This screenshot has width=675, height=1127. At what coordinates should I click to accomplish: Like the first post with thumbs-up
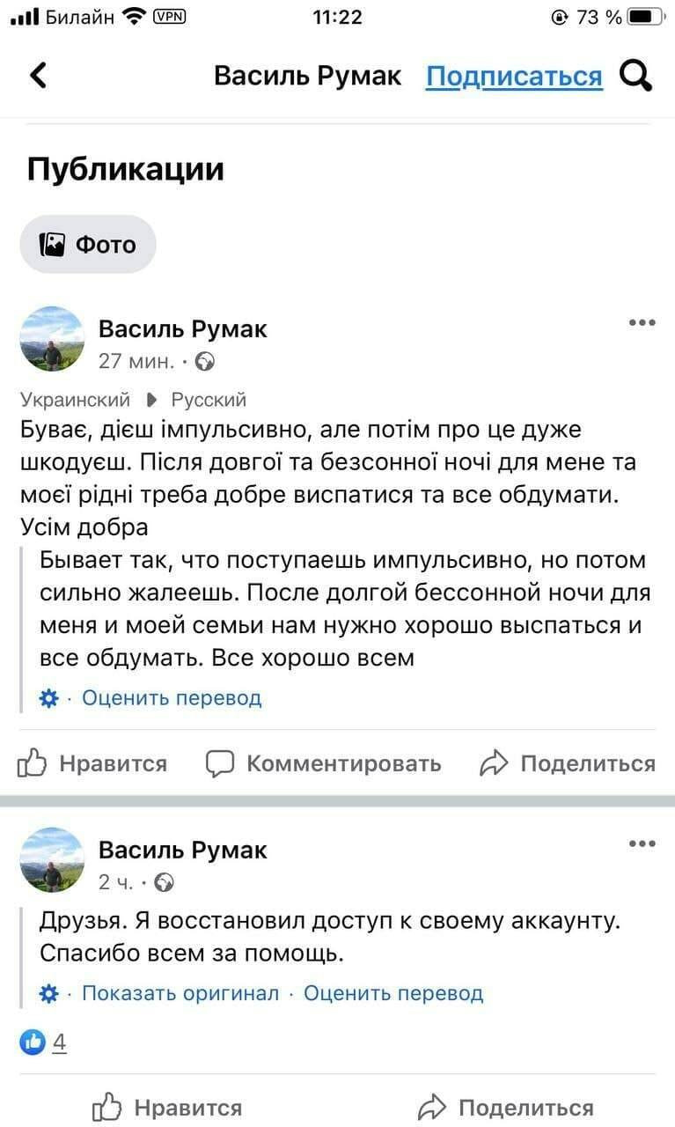point(92,763)
